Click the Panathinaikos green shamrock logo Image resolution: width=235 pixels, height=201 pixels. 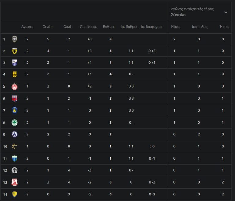(x=14, y=123)
